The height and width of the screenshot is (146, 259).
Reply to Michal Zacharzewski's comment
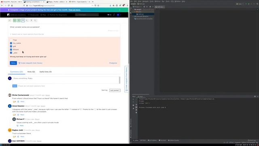point(22,102)
